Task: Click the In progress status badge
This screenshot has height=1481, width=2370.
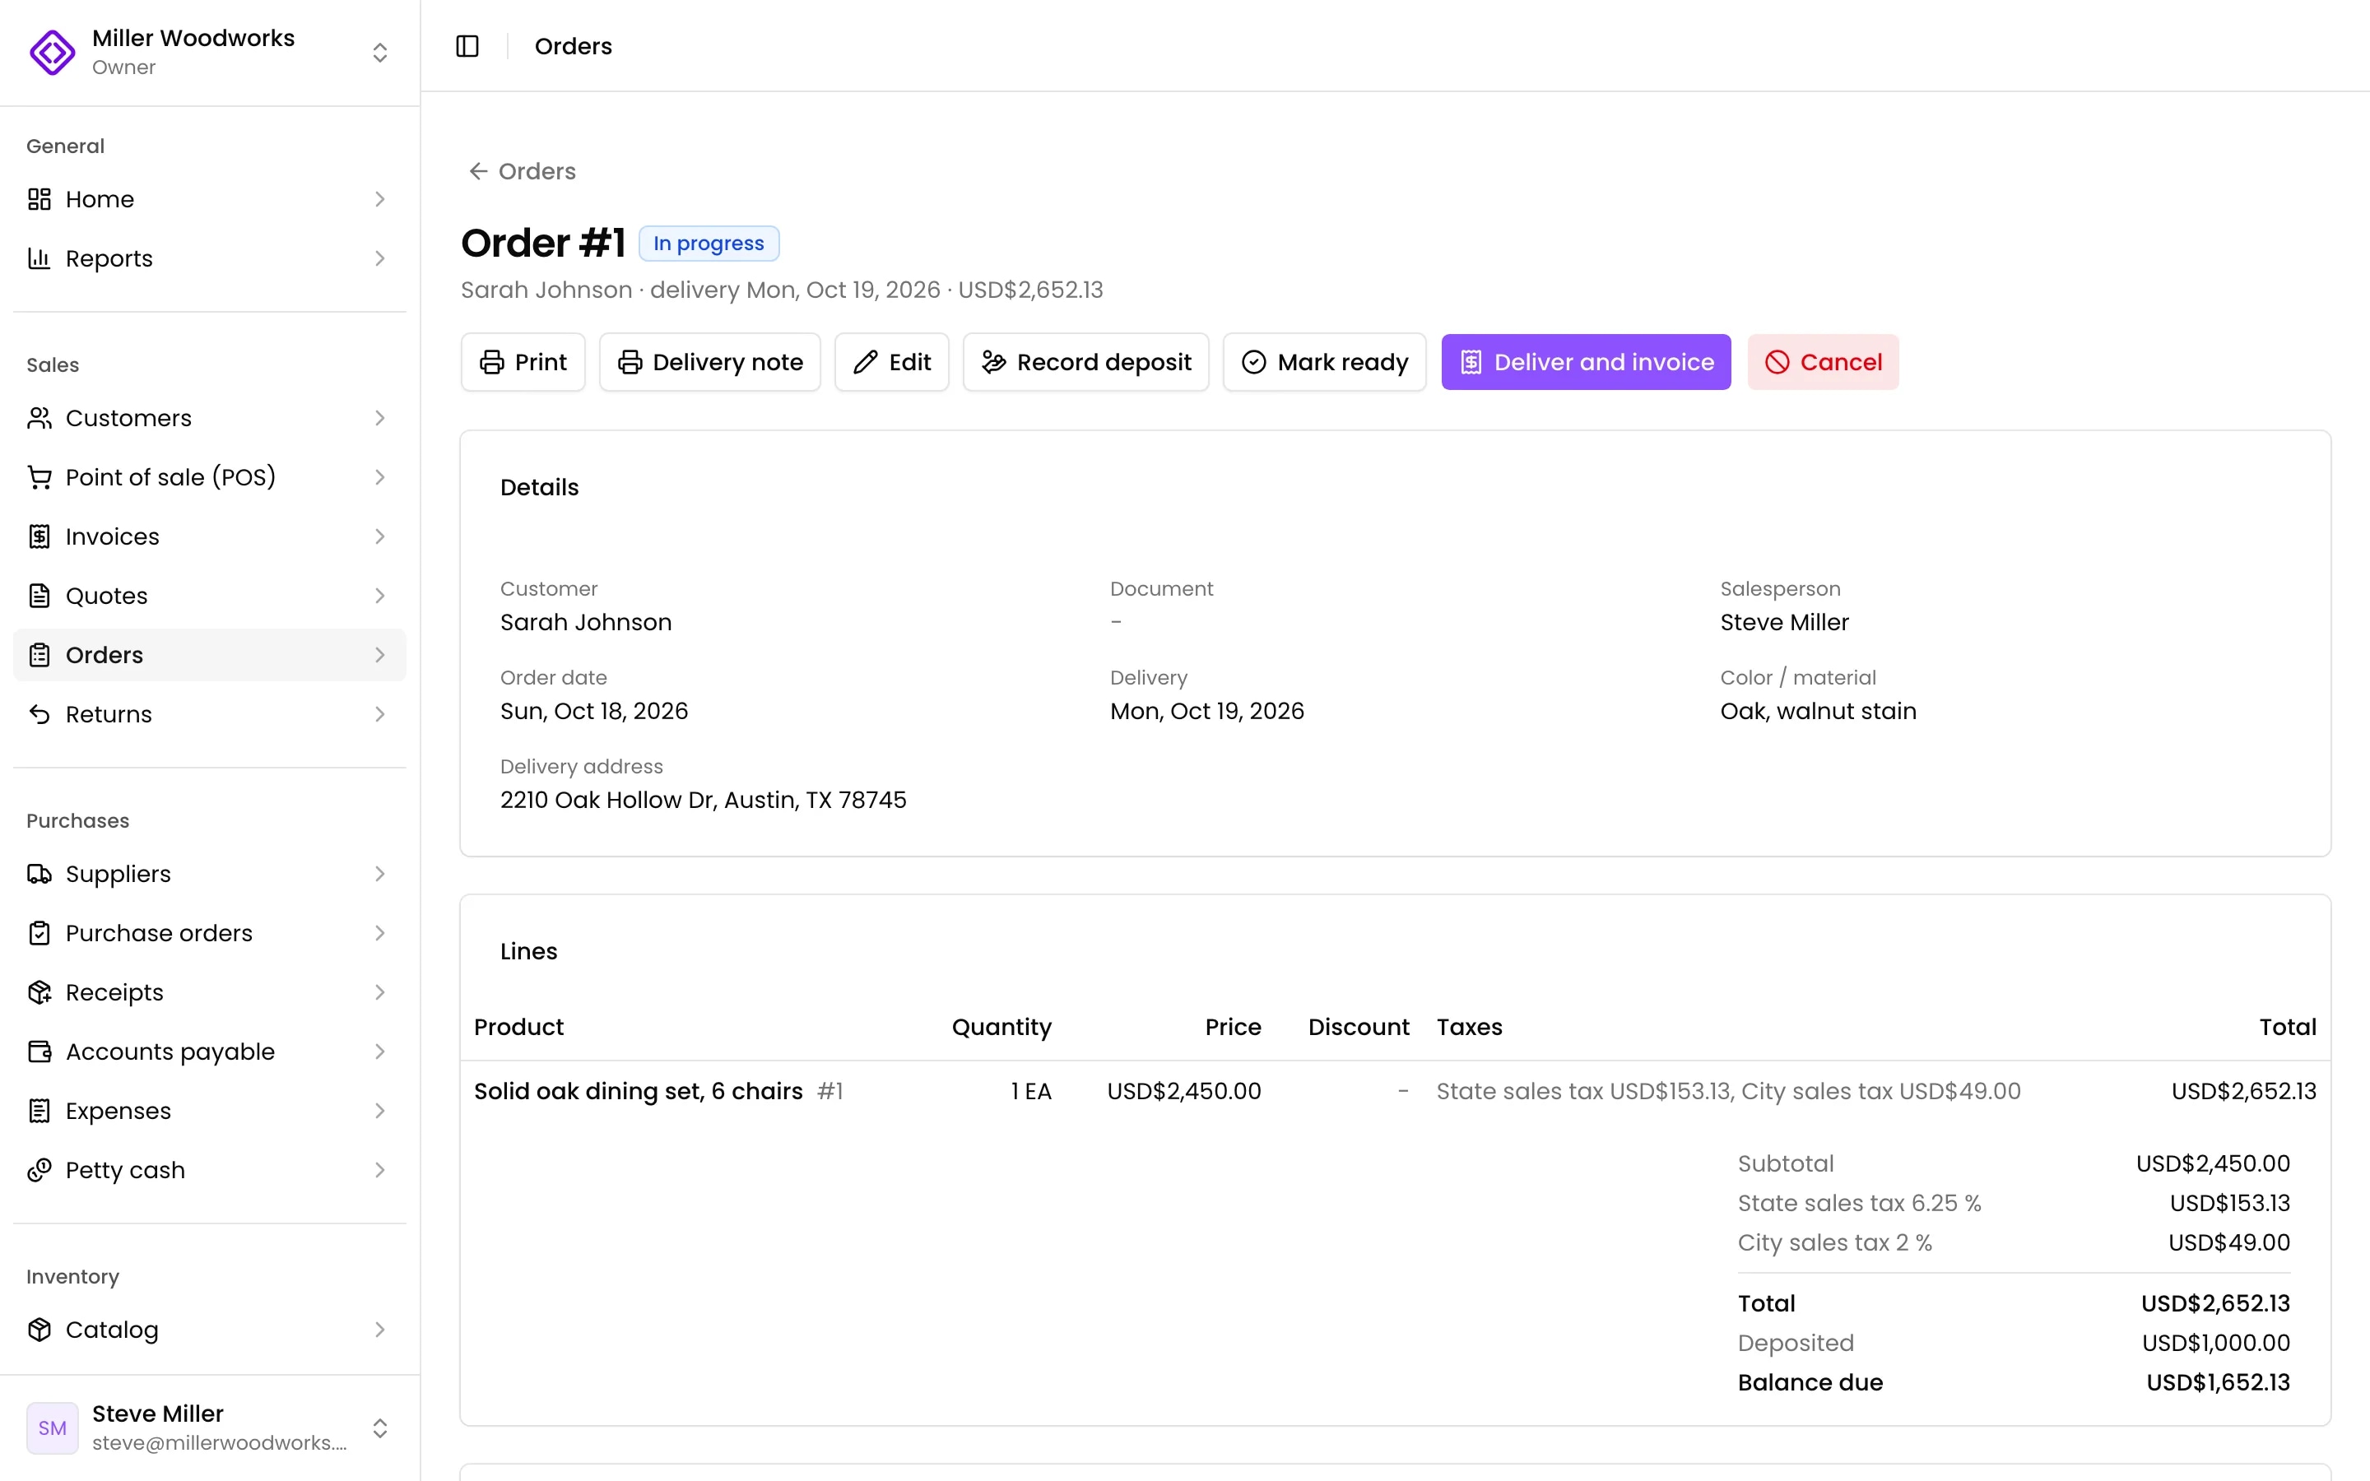Action: 709,243
